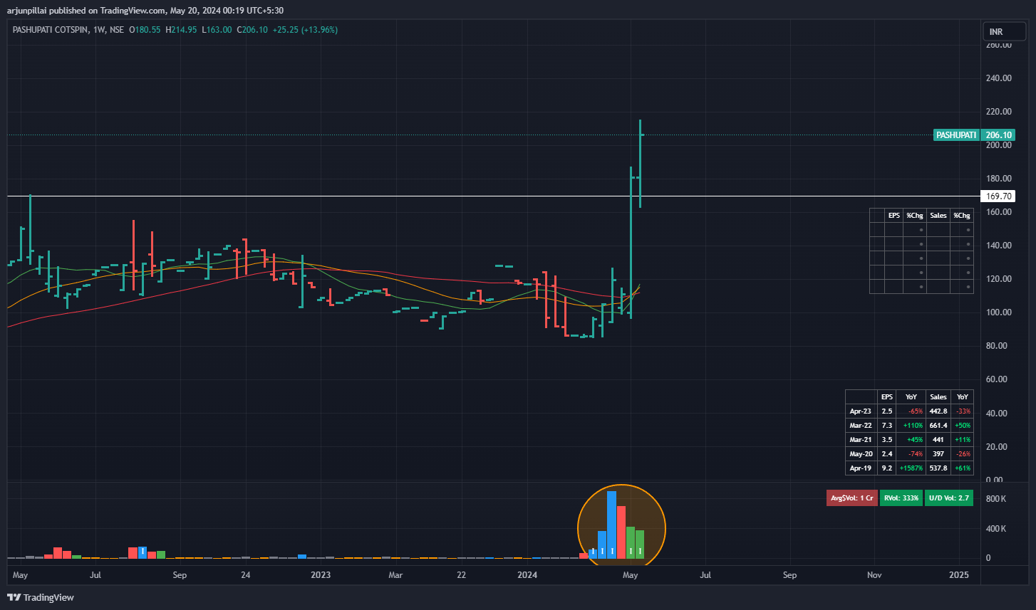1036x610 pixels.
Task: Click the high value H214.95
Action: 182,30
